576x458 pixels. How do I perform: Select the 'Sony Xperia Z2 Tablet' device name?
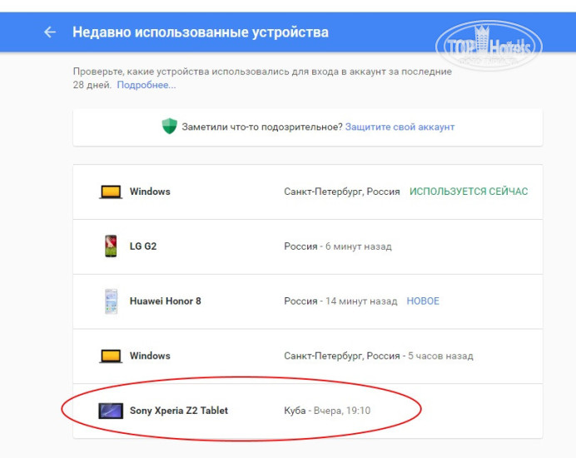pyautogui.click(x=178, y=411)
